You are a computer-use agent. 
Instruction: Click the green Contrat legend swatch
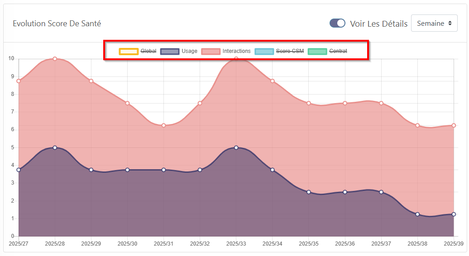(x=317, y=51)
